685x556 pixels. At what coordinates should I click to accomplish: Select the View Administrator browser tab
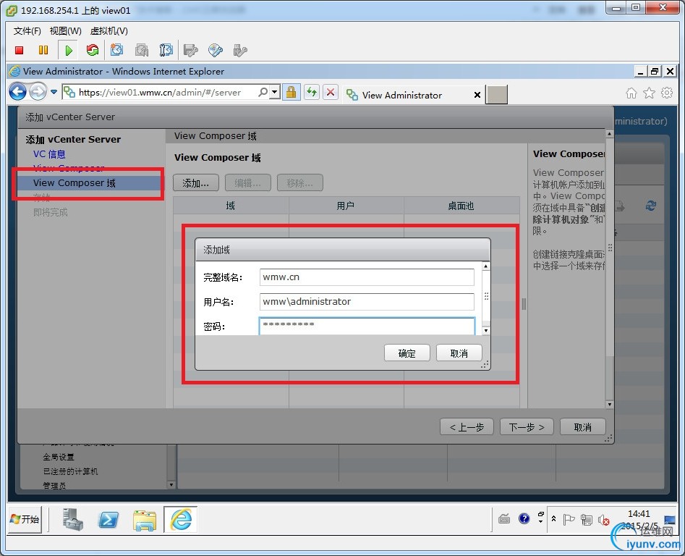[402, 95]
